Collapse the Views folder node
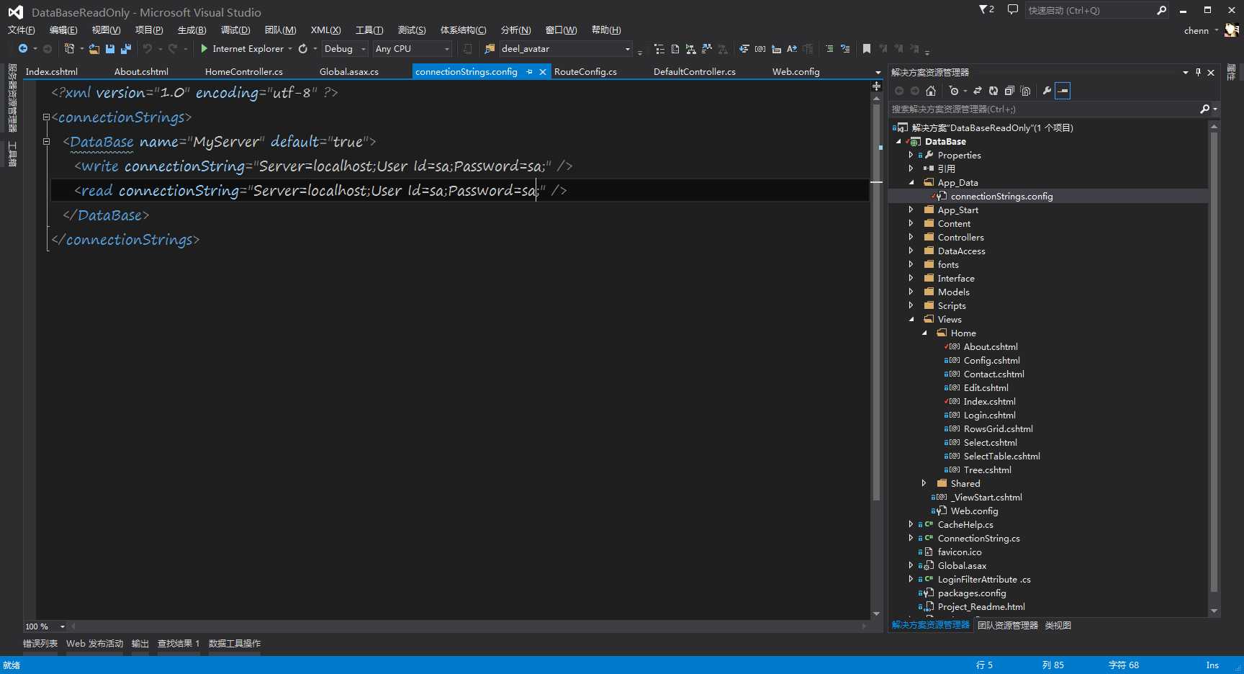Viewport: 1244px width, 674px height. coord(911,319)
